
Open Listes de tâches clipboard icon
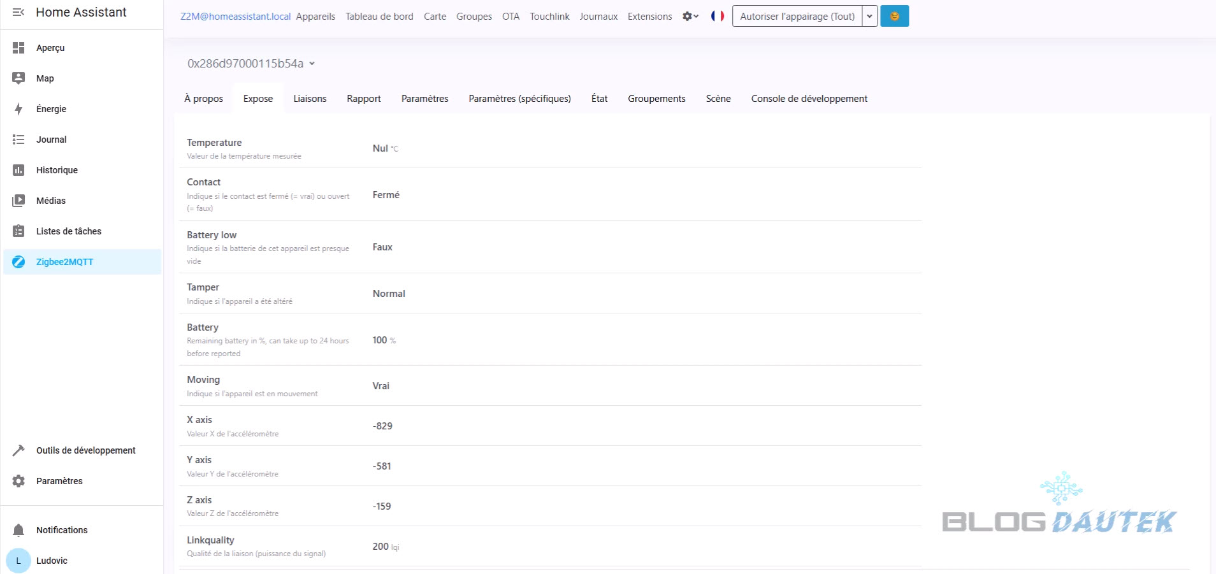click(18, 231)
